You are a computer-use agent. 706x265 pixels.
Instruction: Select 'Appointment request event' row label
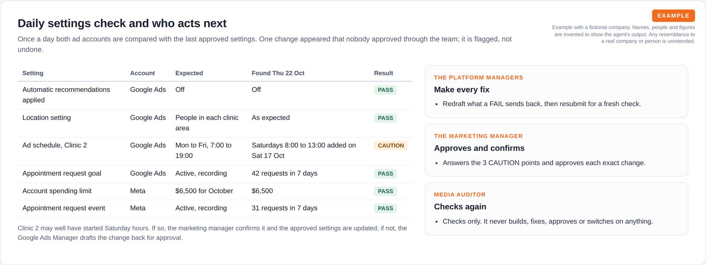coord(64,208)
